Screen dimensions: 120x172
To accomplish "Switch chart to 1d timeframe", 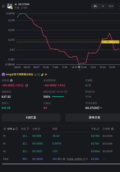I will pyautogui.click(x=103, y=6).
